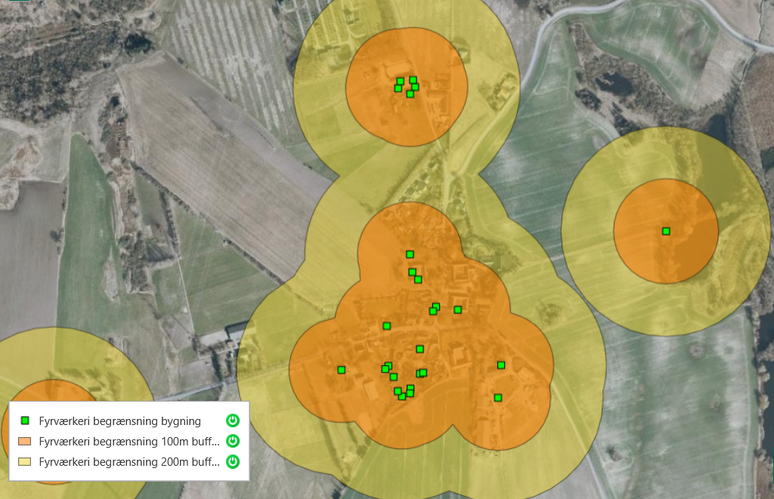Click the orange buffer partially visible at bottom-left
The height and width of the screenshot is (499, 774).
coord(45,393)
